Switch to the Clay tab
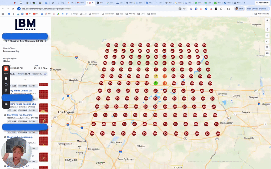The image size is (271, 169). tap(61, 3)
